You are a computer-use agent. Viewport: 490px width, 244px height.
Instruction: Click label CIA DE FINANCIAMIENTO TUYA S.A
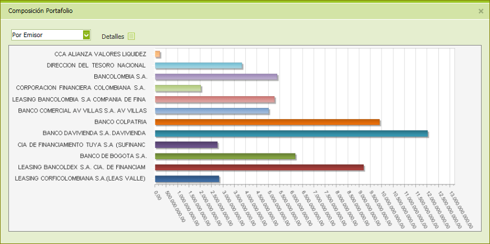82,144
